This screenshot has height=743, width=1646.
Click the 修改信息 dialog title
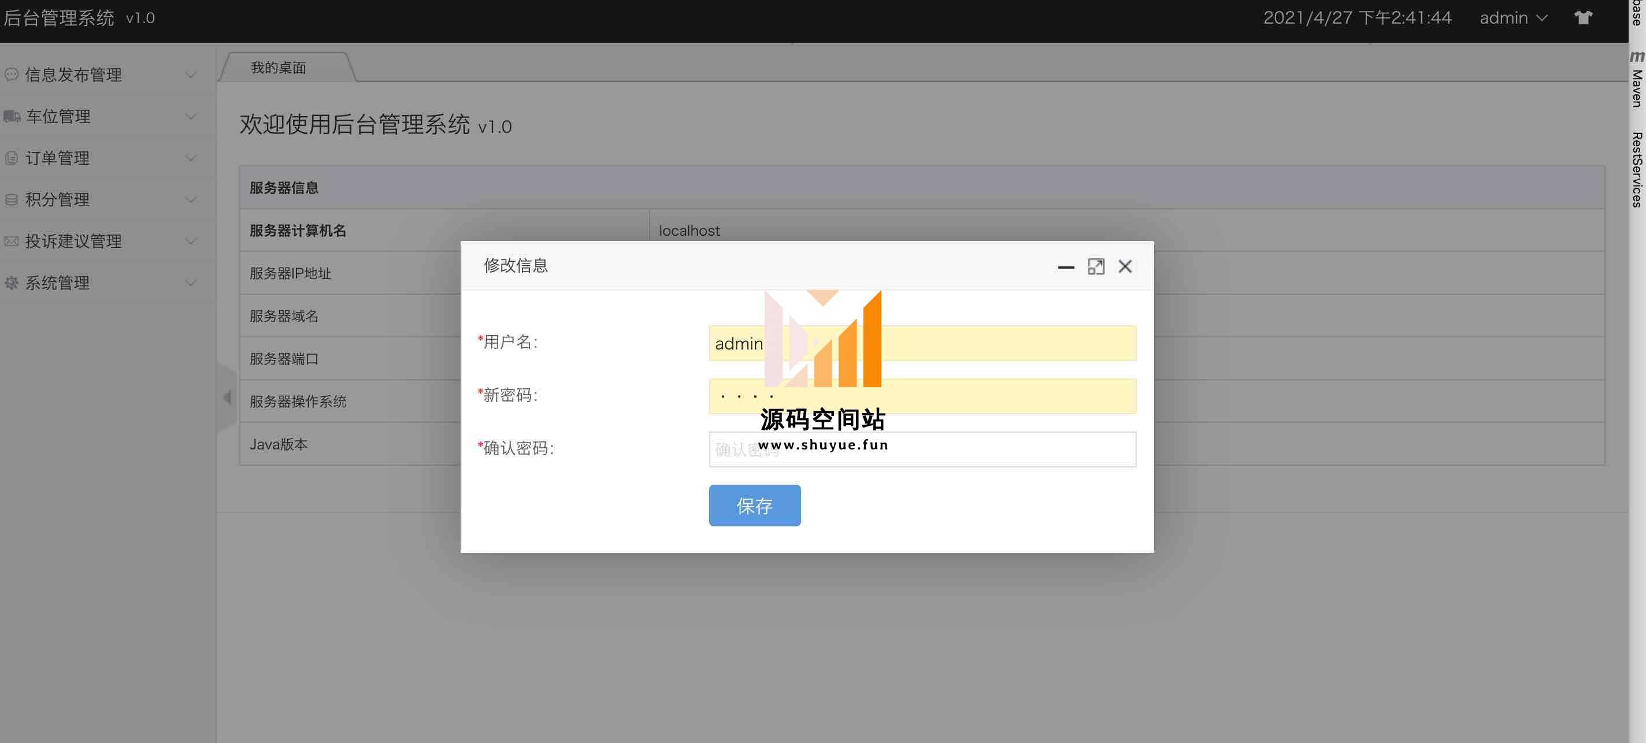pyautogui.click(x=516, y=265)
